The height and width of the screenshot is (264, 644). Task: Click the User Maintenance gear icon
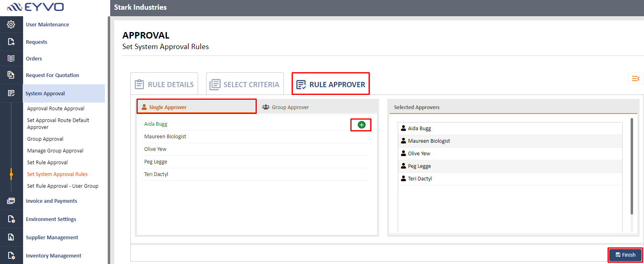click(11, 24)
